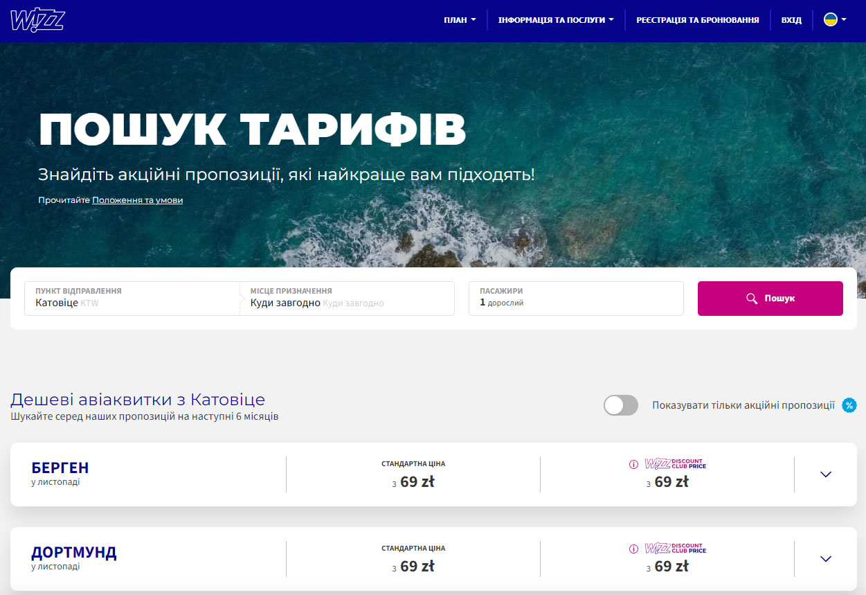The image size is (866, 595).
Task: Open the Ukrainian flag language selector
Action: 834,20
